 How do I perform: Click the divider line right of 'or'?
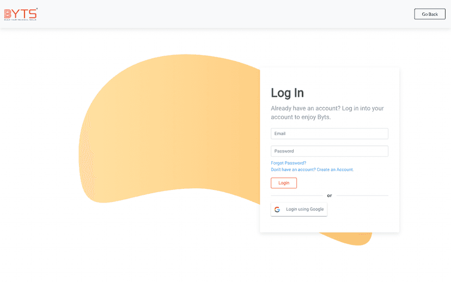[x=362, y=195]
